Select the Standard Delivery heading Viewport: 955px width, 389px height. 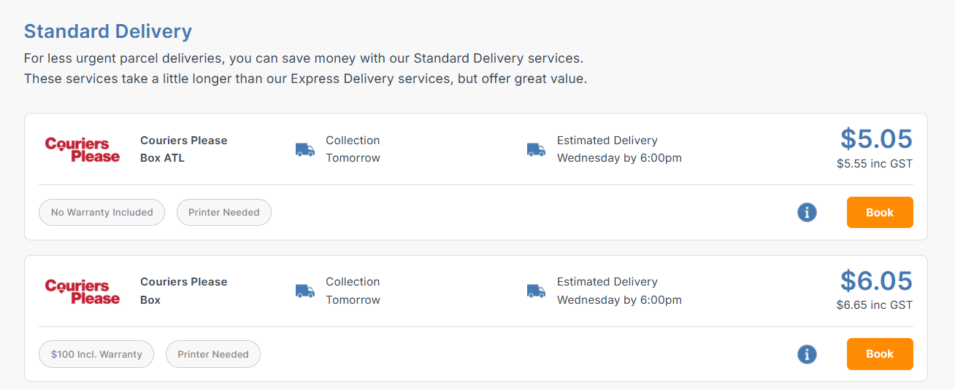point(108,32)
